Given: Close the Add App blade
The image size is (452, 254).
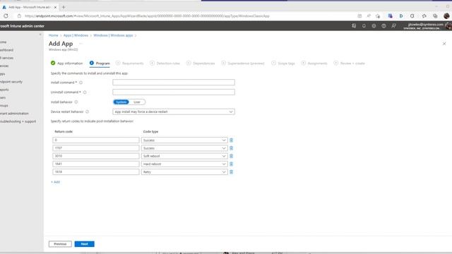Looking at the screenshot, I should (x=444, y=44).
